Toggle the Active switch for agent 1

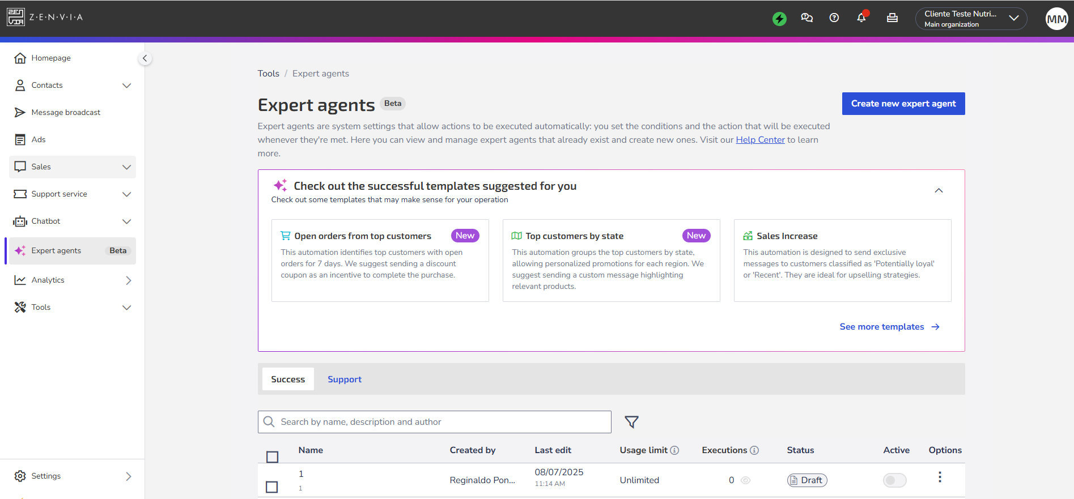click(x=894, y=480)
